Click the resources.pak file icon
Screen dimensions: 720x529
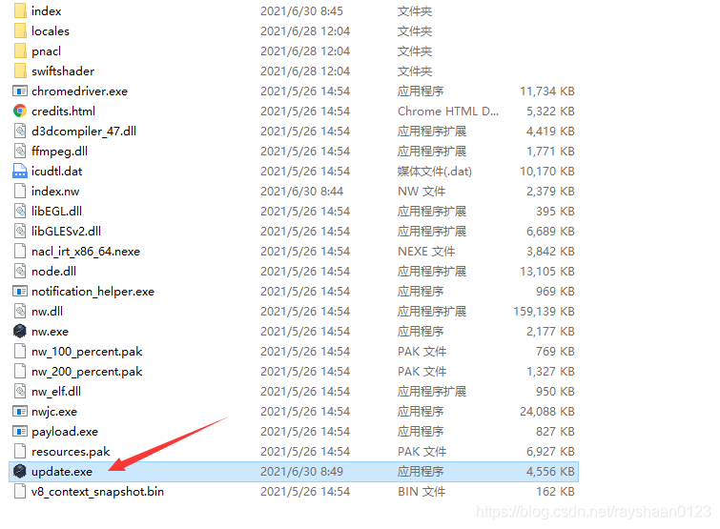[20, 452]
